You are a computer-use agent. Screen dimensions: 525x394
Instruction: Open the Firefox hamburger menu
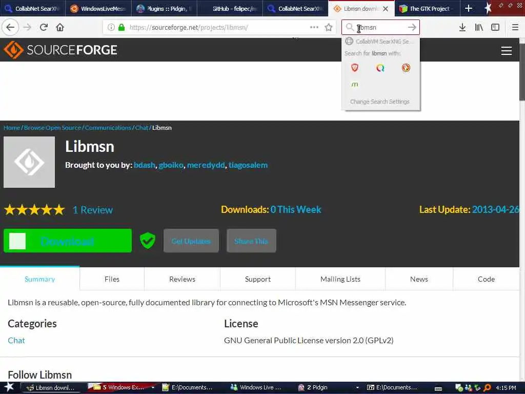[x=515, y=28]
